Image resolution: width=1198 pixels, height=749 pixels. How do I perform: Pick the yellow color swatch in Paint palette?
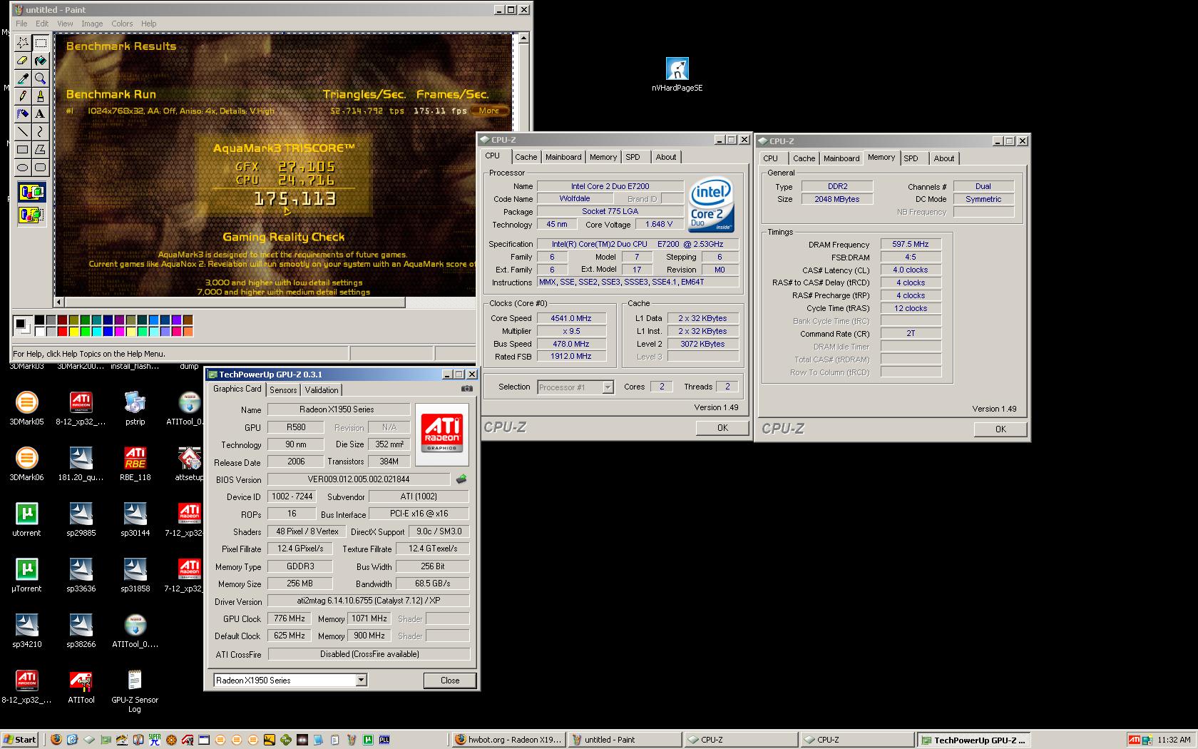tap(73, 331)
